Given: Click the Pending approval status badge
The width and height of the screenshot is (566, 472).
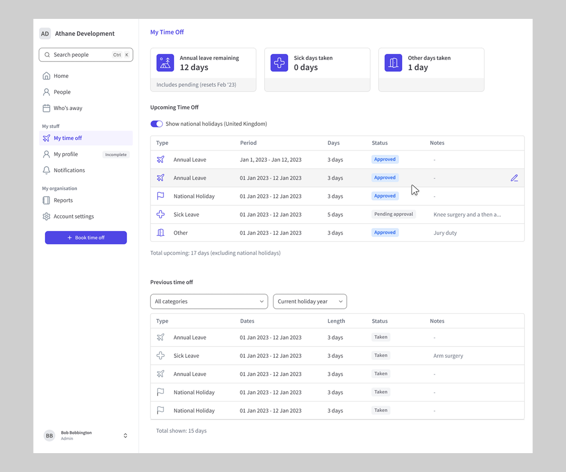Looking at the screenshot, I should pos(393,214).
